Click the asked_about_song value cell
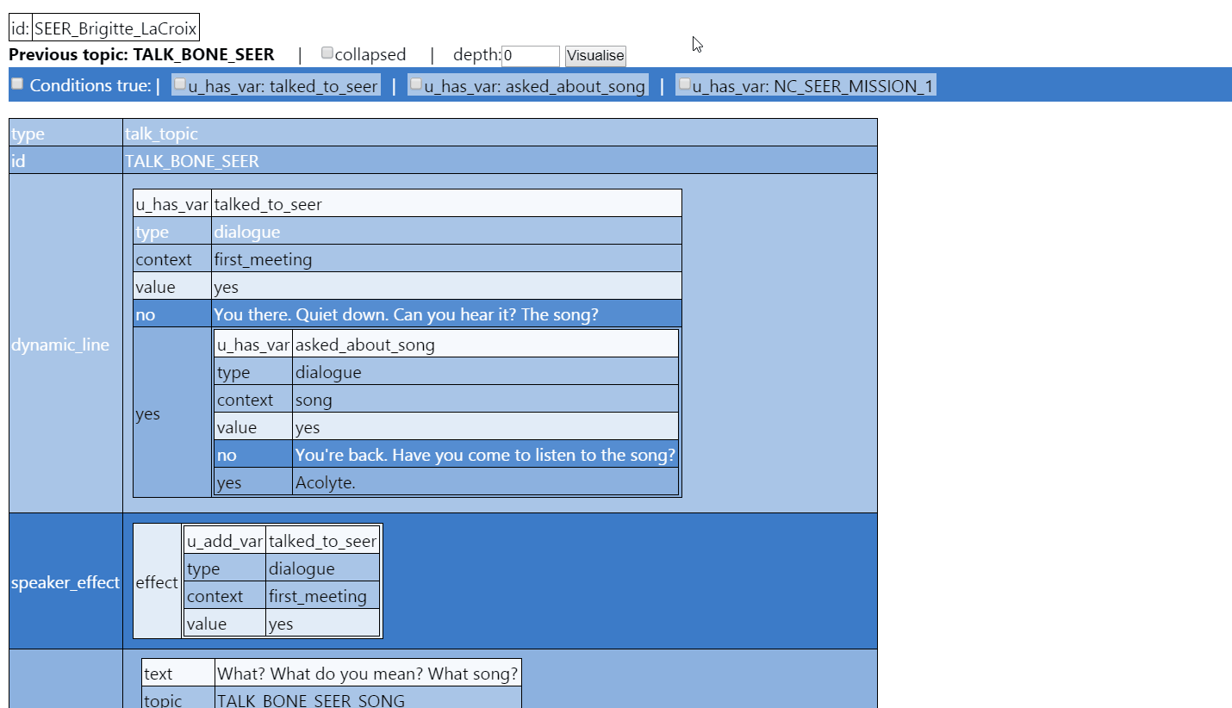The image size is (1232, 708). (486, 344)
